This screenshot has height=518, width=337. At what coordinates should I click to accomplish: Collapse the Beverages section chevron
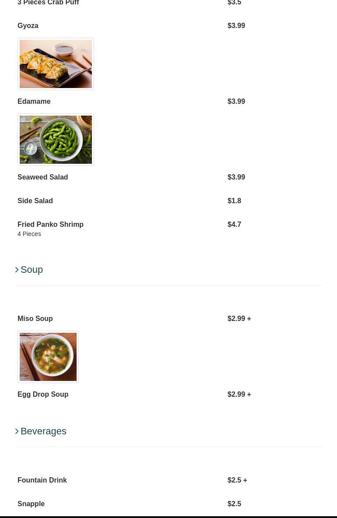(17, 431)
